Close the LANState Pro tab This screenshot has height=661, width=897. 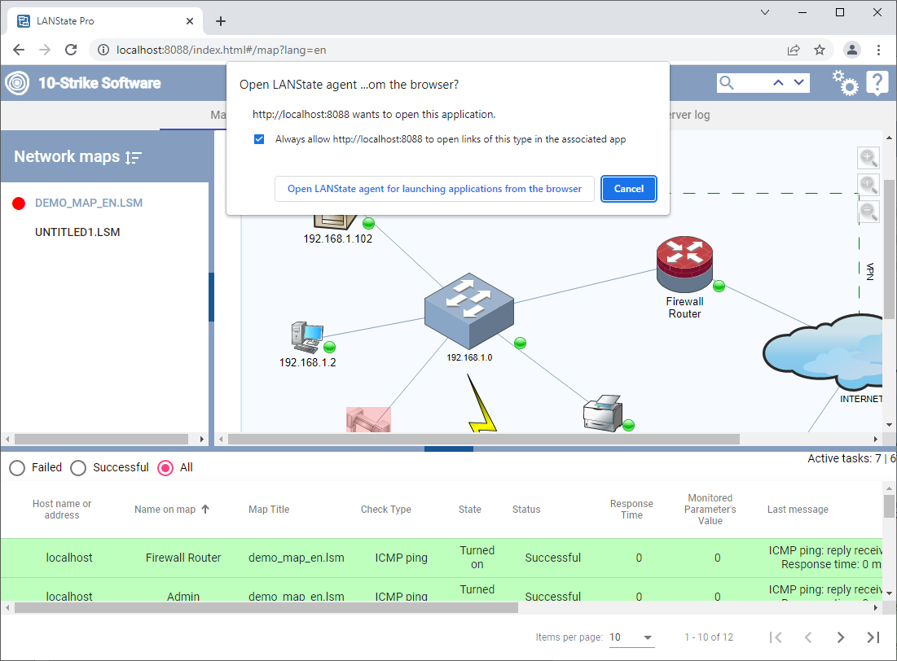coord(190,21)
